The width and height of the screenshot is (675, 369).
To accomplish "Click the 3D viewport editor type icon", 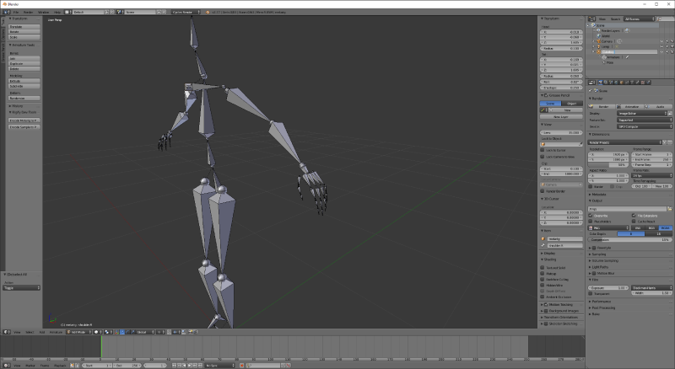I will [7, 332].
